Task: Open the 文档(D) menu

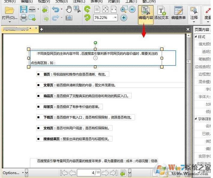Action: (x=61, y=2)
